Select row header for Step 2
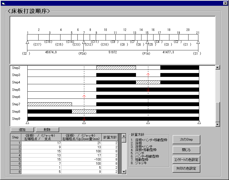229x180 pixels. click(16, 147)
